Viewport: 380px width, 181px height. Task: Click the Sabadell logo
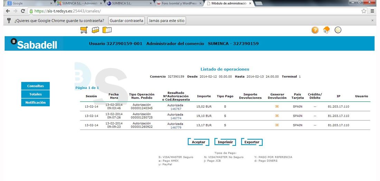tap(34, 43)
